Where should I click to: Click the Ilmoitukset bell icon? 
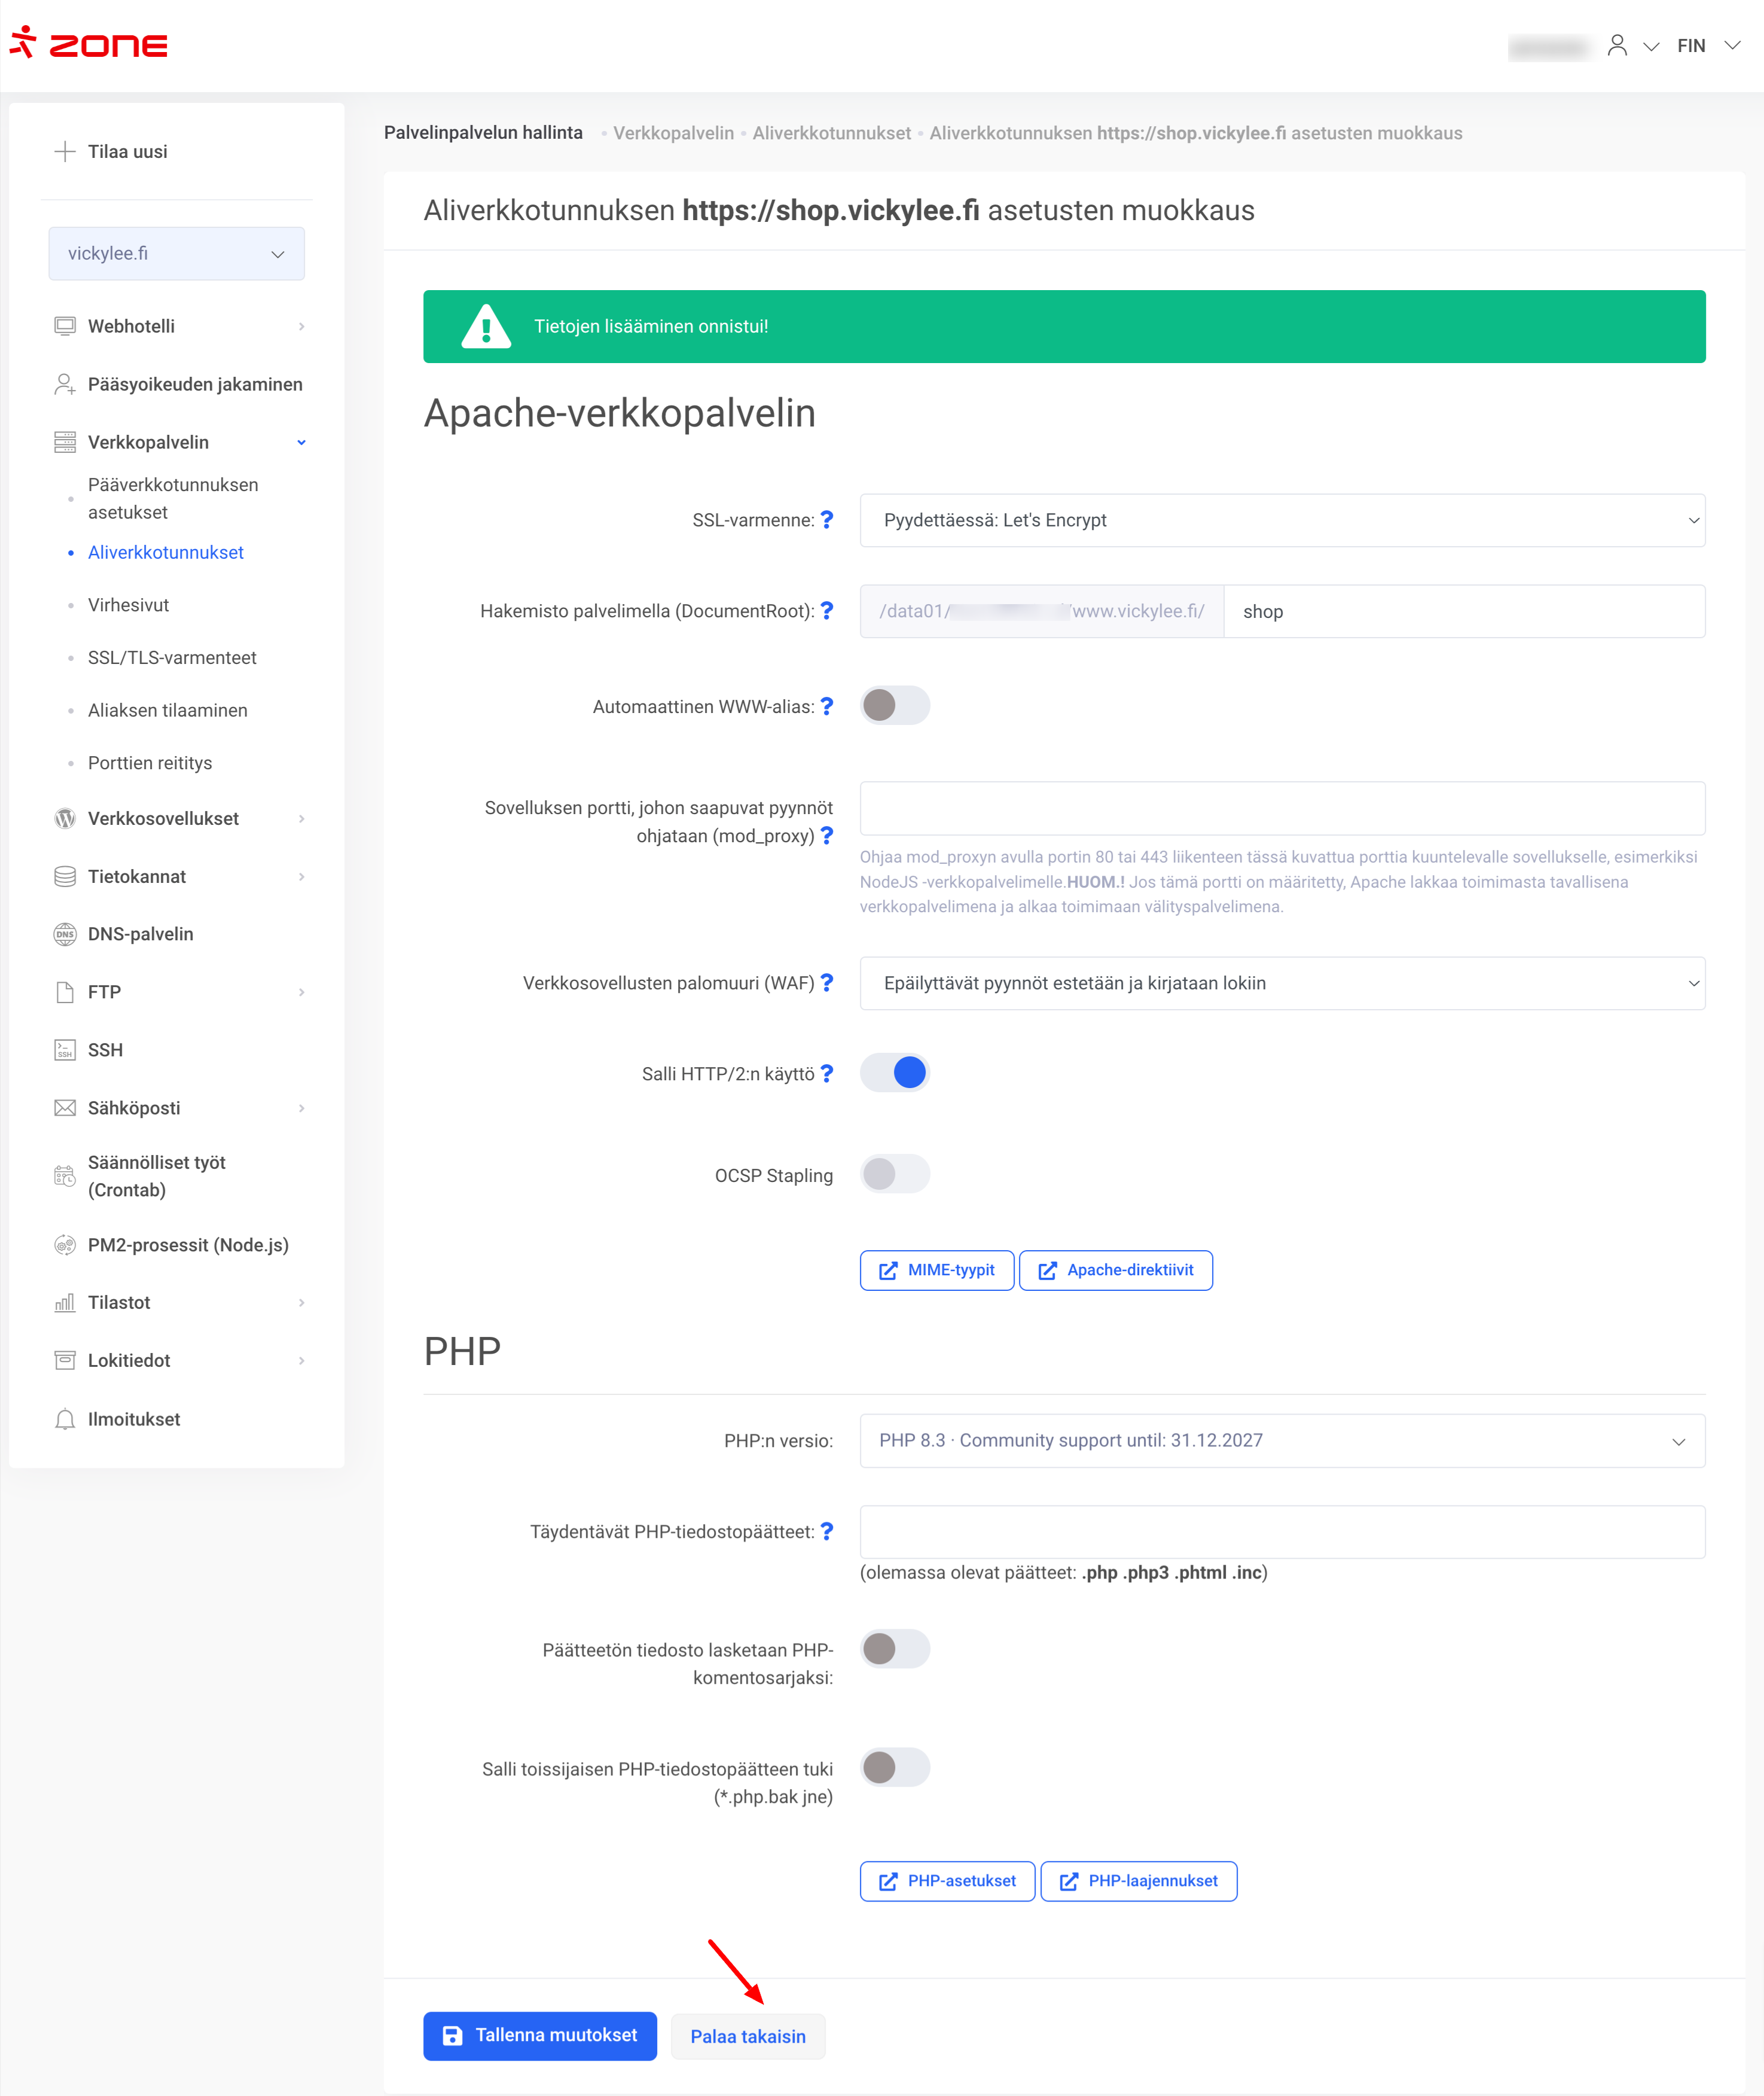tap(65, 1419)
